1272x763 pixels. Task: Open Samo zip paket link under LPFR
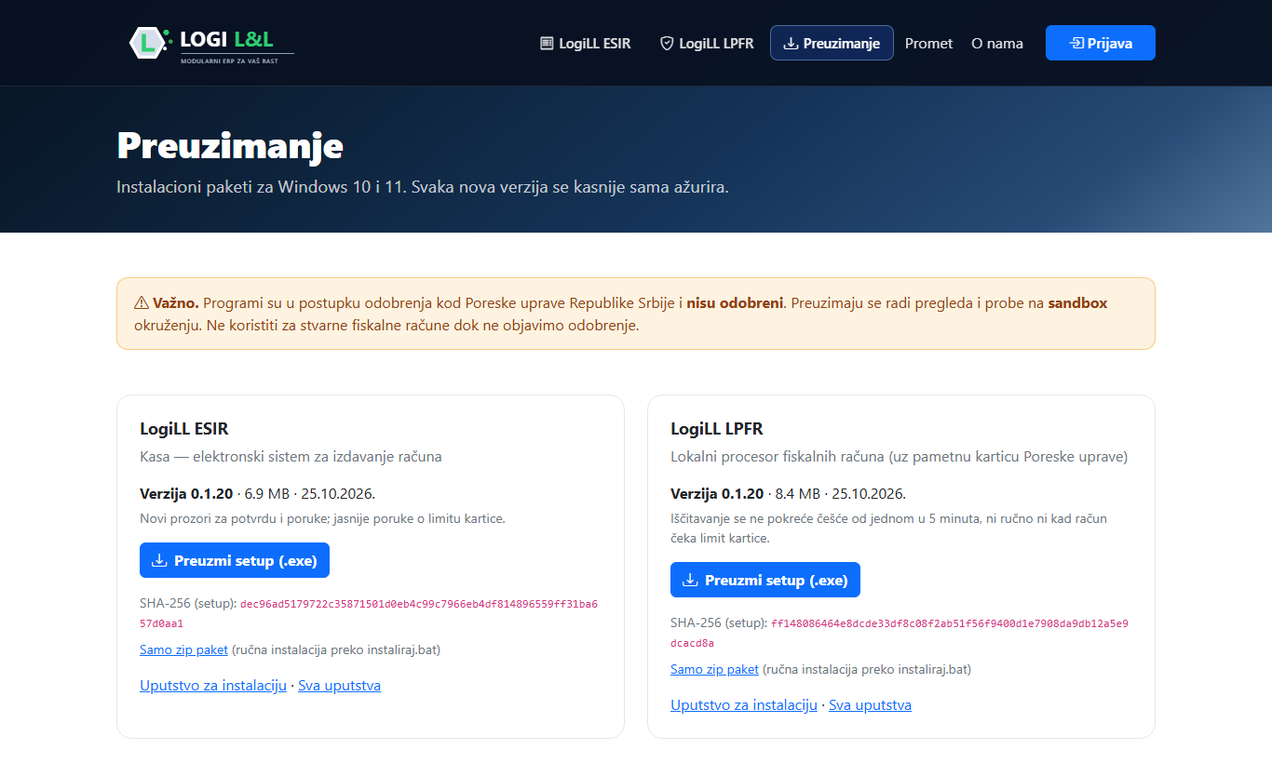(714, 669)
